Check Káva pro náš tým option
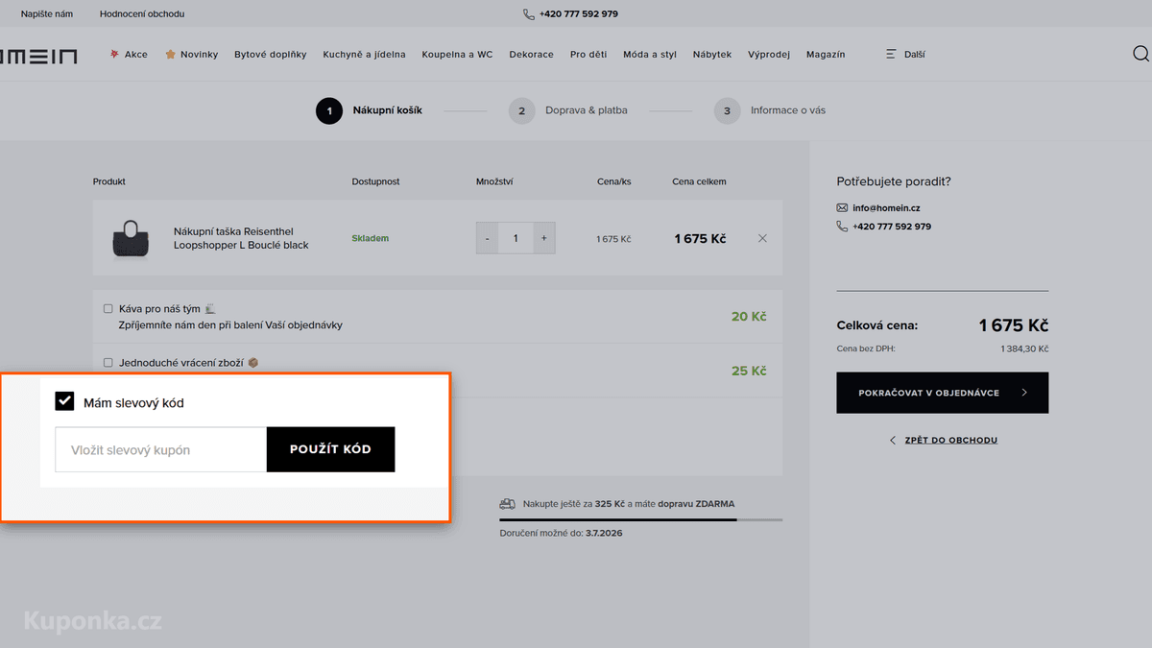Screen dimensions: 1152x648 pos(108,309)
